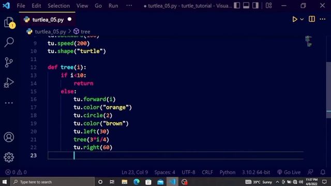This screenshot has height=186, width=331.
Task: Open the taskbar clock and date
Action: 311,182
